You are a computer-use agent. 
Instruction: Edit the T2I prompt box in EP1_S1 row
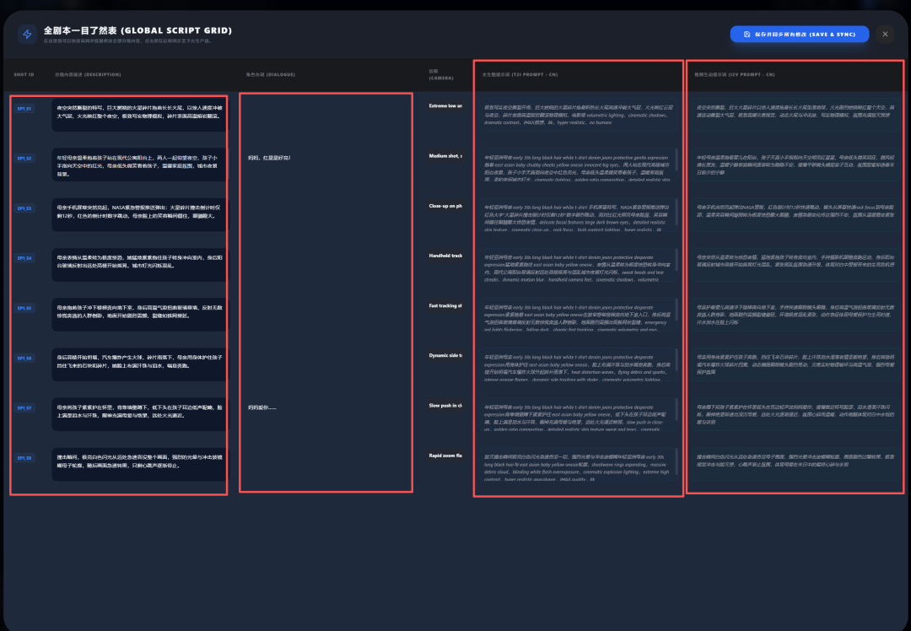click(x=579, y=115)
